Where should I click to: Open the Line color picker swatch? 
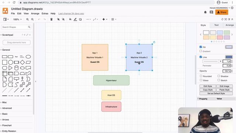click(x=229, y=57)
